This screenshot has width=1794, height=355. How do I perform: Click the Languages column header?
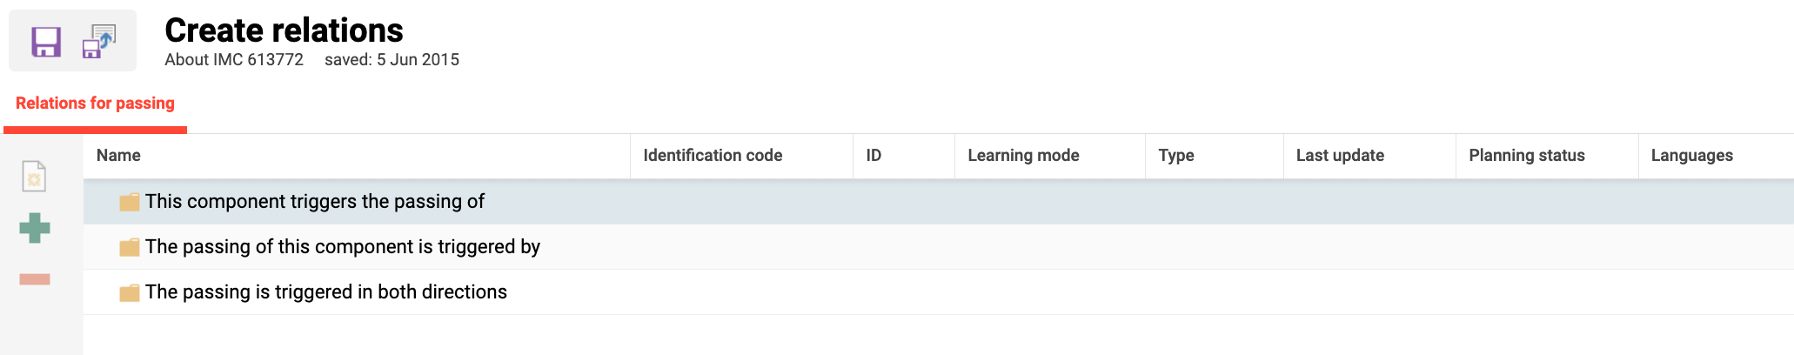(x=1691, y=156)
